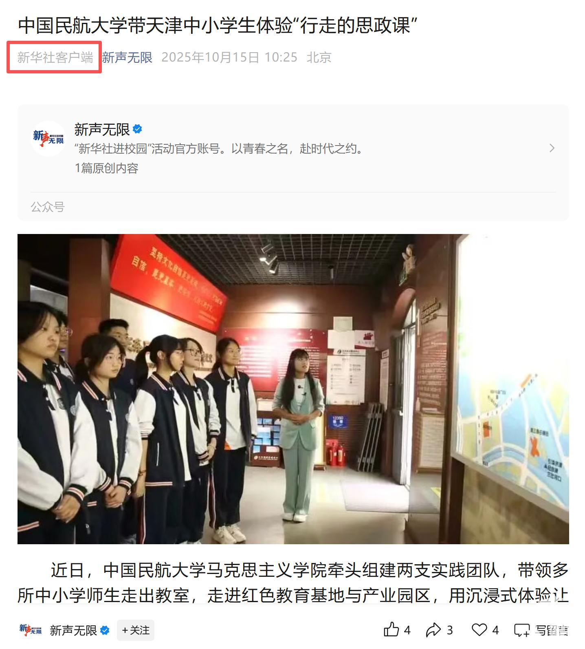Open the students museum photo
This screenshot has height=649, width=585.
pos(293,389)
